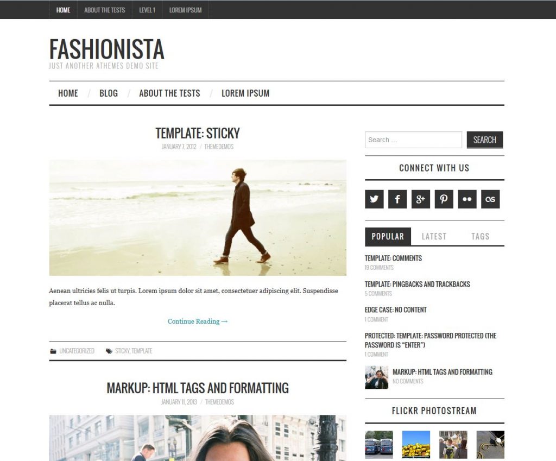Open the Last.fm social icon

tap(490, 199)
